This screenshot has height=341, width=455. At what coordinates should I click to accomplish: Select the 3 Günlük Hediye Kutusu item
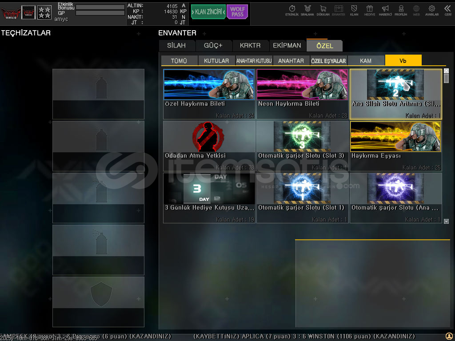point(209,198)
